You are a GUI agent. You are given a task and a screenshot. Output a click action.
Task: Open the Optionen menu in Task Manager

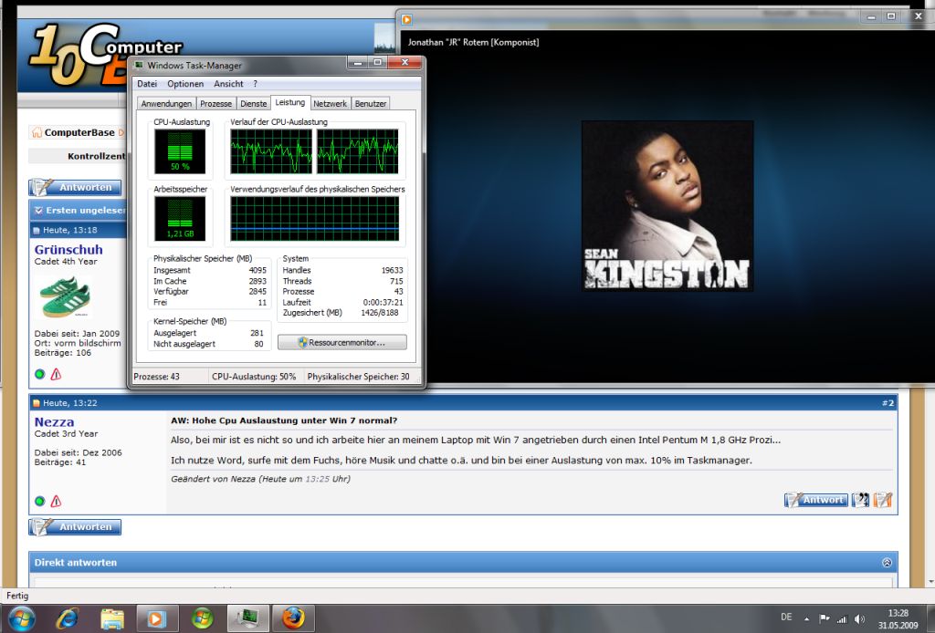click(x=184, y=84)
